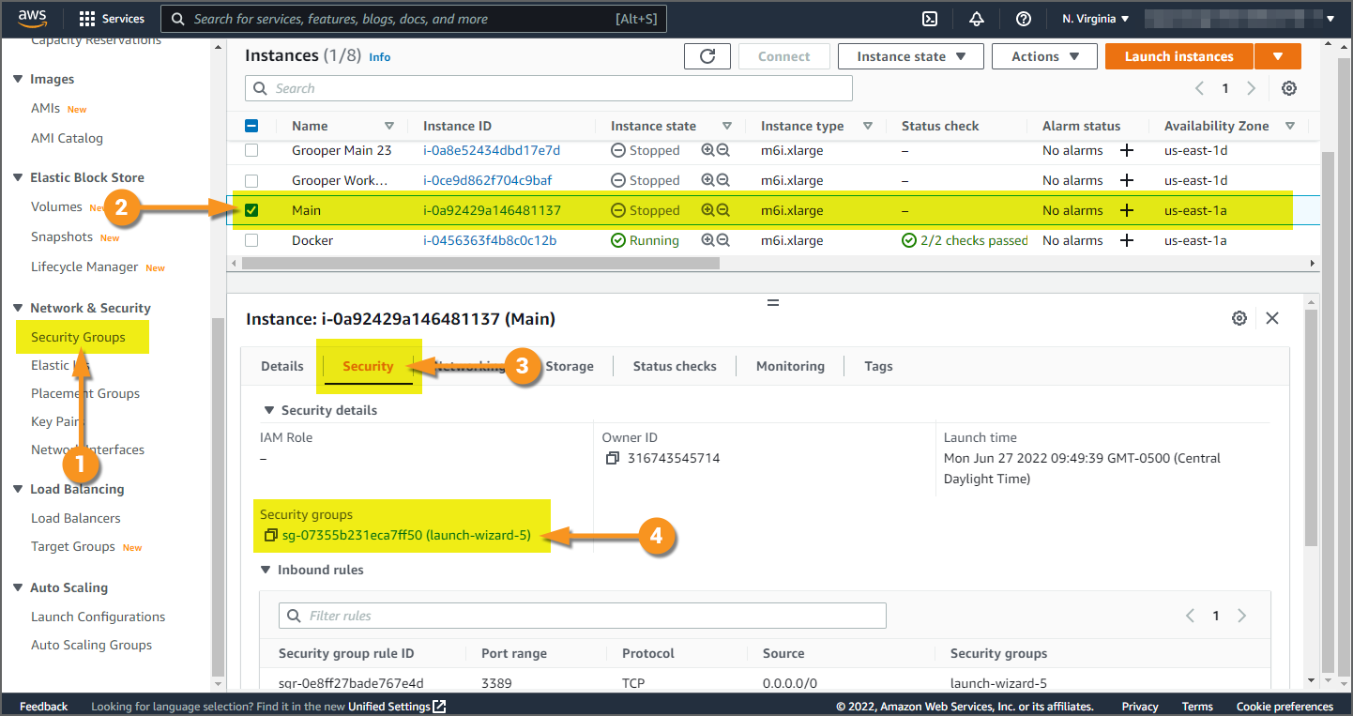Open the Instances Info link
This screenshot has width=1353, height=716.
380,57
